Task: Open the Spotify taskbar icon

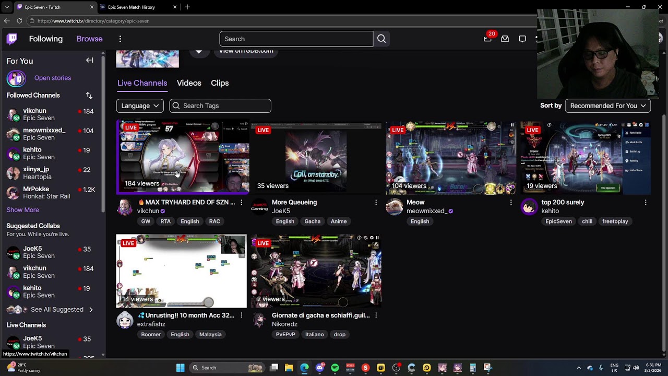Action: pos(335,368)
